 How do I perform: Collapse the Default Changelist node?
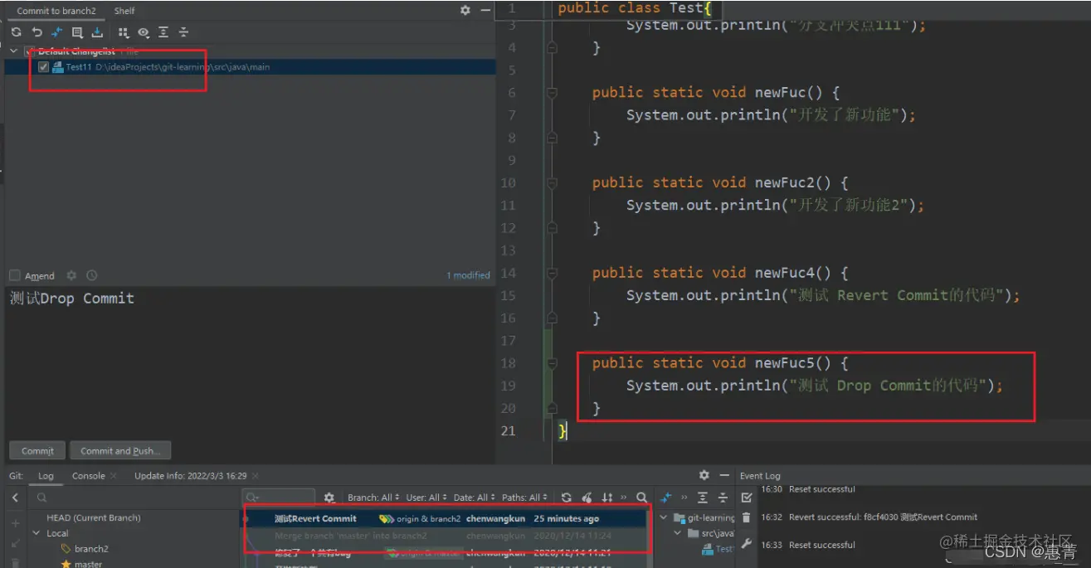point(13,51)
